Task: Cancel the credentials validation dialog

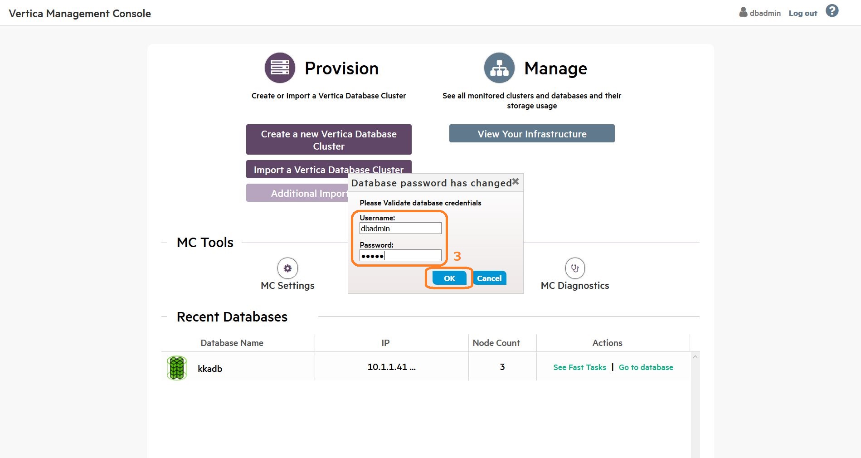Action: click(489, 278)
